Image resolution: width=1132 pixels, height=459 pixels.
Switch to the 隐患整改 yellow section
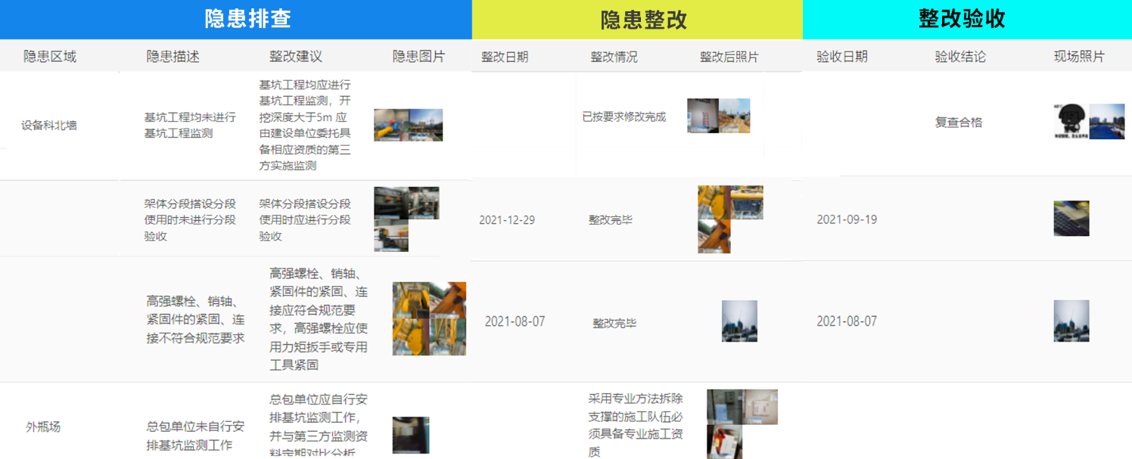coord(643,20)
